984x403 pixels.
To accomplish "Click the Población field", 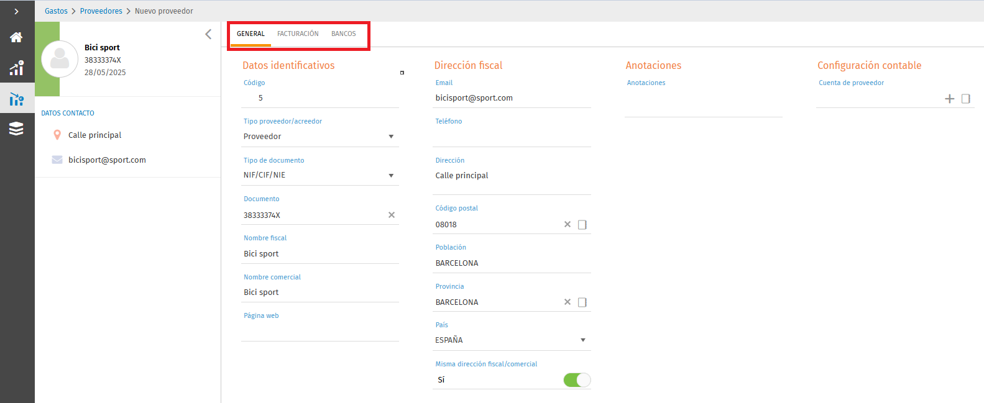I will 512,263.
